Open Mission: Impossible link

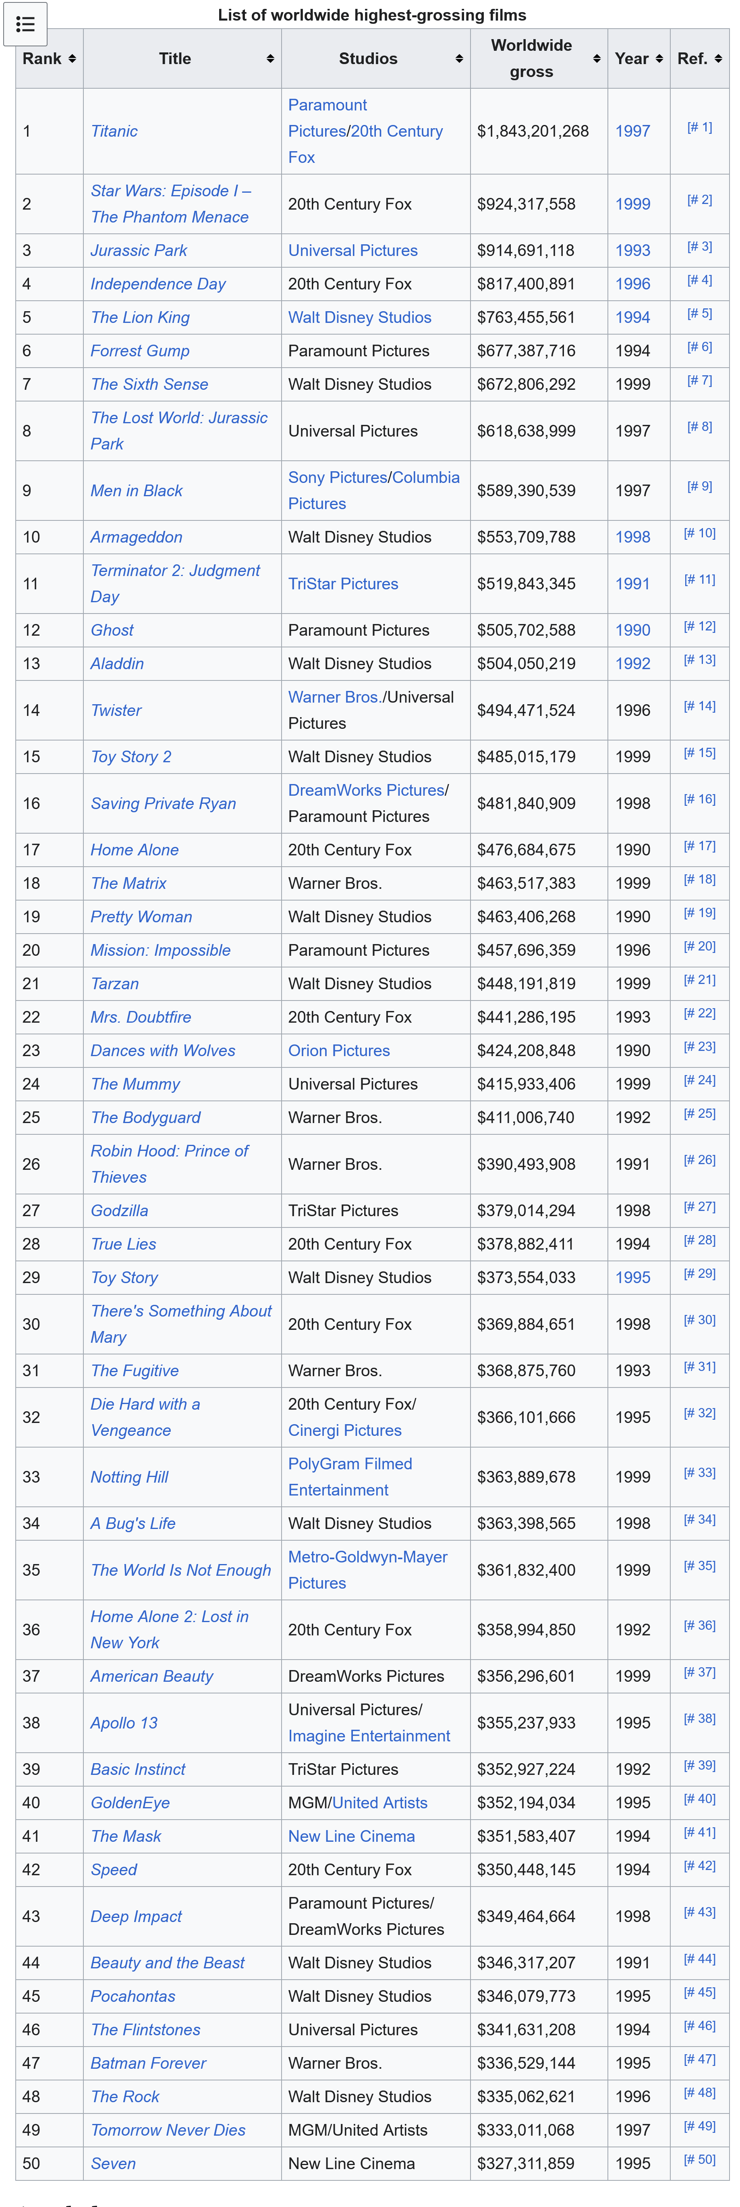161,950
